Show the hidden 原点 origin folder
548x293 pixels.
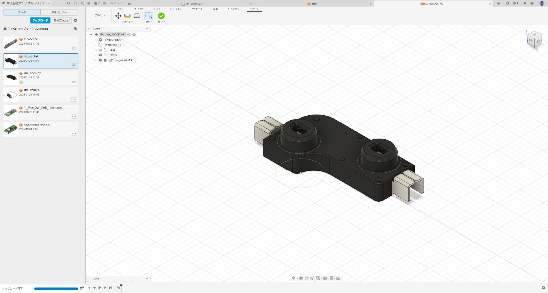tap(100, 50)
